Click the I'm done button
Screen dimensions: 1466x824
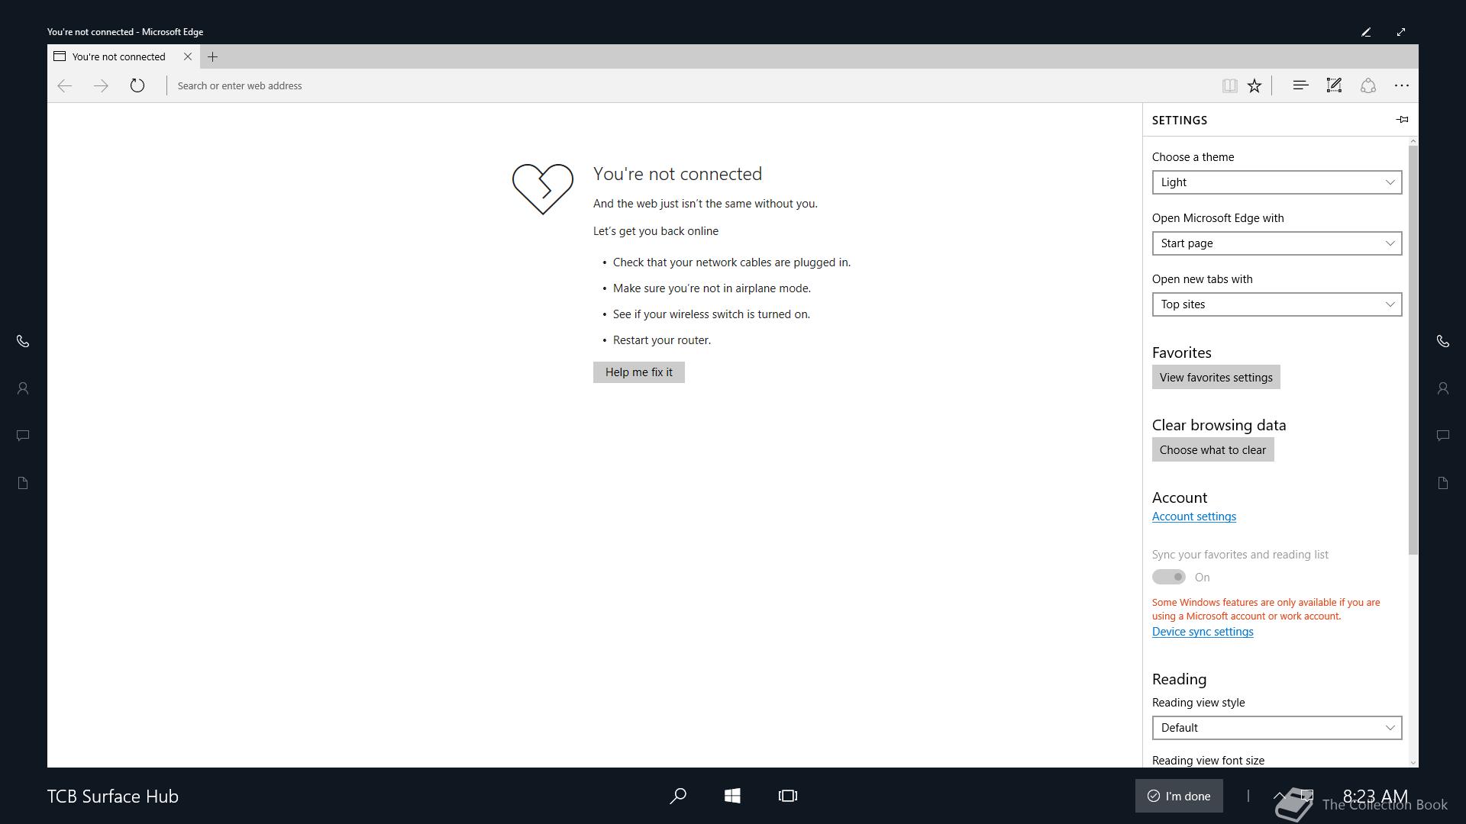[x=1179, y=796]
